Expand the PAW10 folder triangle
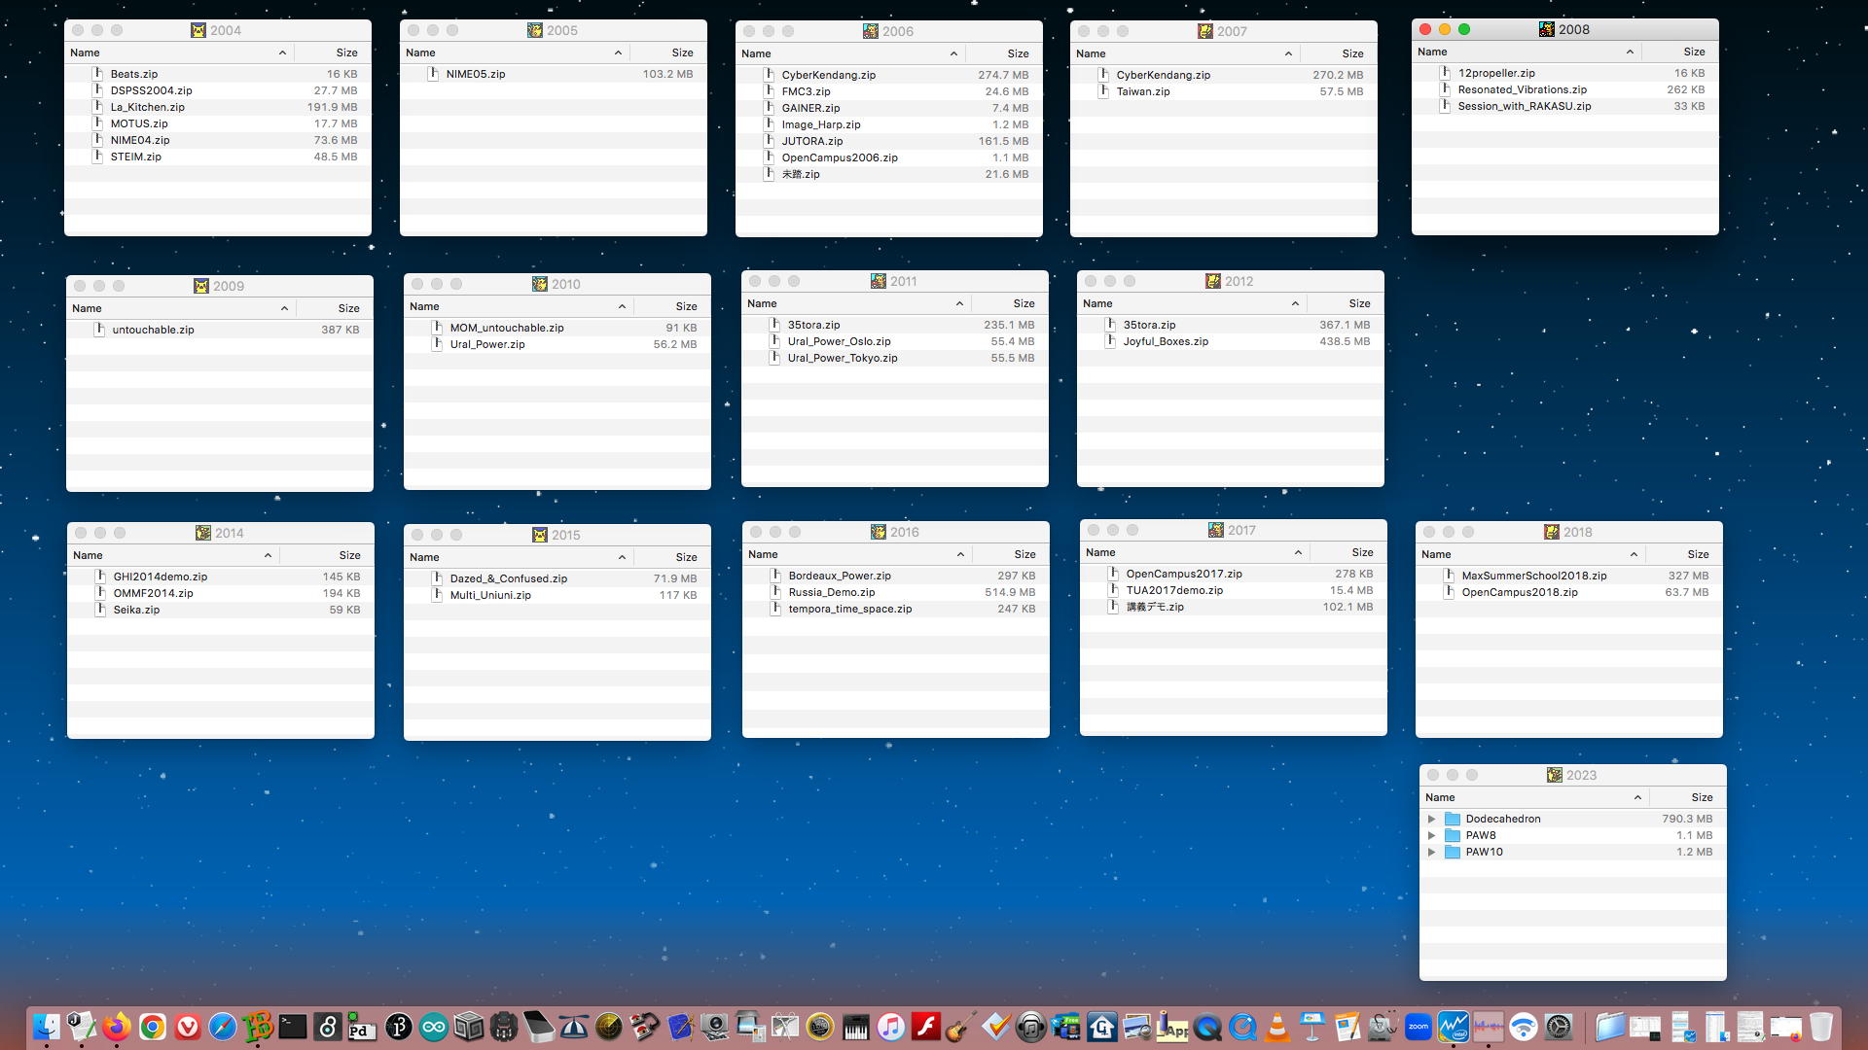Image resolution: width=1868 pixels, height=1050 pixels. pos(1431,852)
